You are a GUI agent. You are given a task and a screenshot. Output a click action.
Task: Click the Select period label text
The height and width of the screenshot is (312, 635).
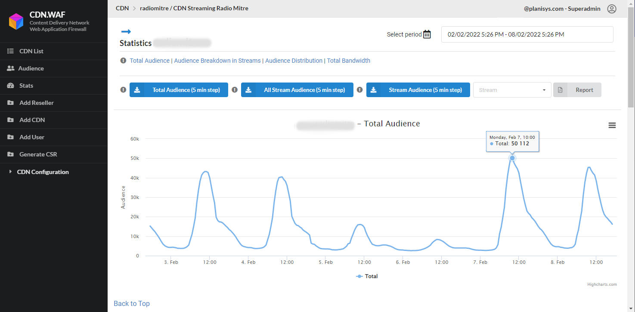tap(404, 34)
